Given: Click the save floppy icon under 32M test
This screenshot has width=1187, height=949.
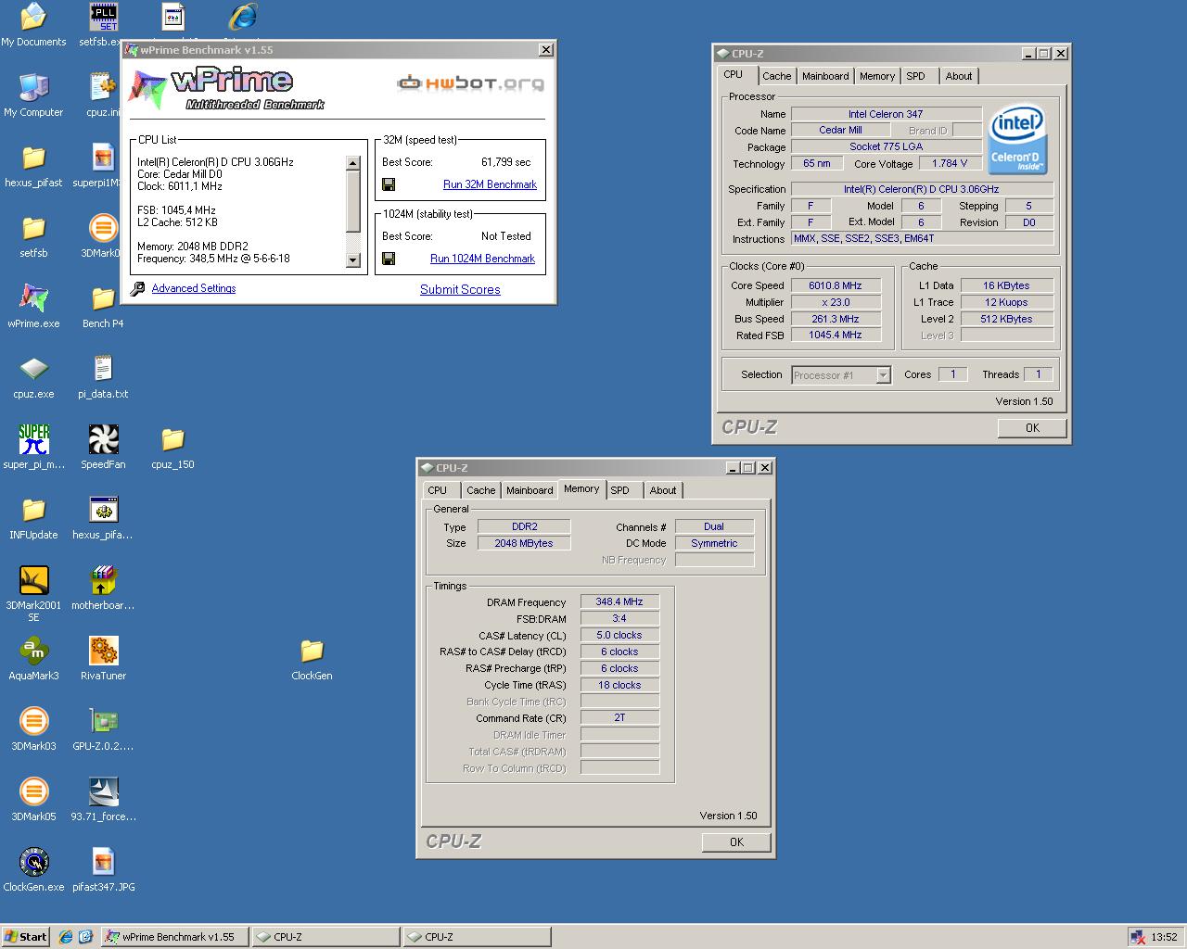Looking at the screenshot, I should [x=389, y=184].
